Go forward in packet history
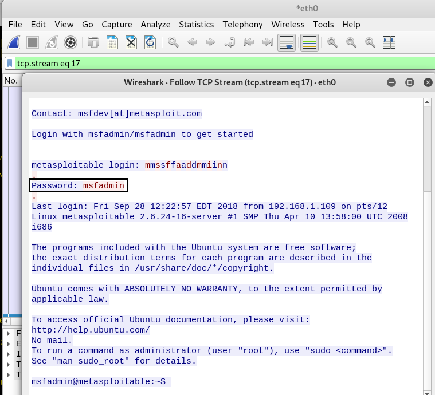Screen dimensions: 435x395 [211, 42]
